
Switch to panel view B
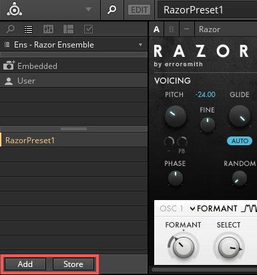tap(172, 29)
